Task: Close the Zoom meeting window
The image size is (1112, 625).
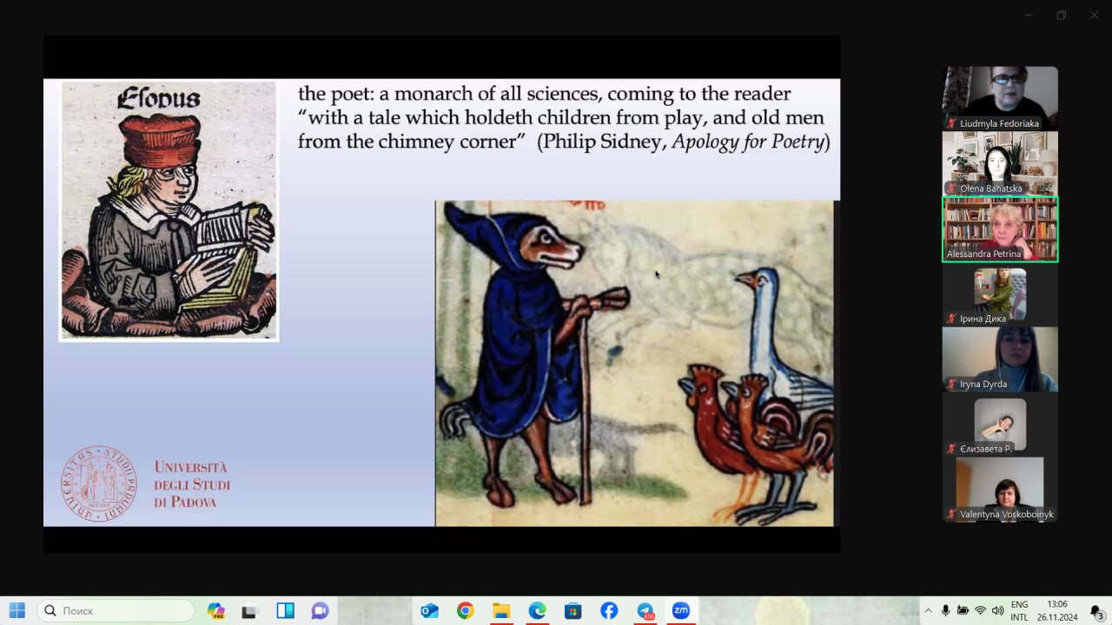Action: (x=1094, y=15)
